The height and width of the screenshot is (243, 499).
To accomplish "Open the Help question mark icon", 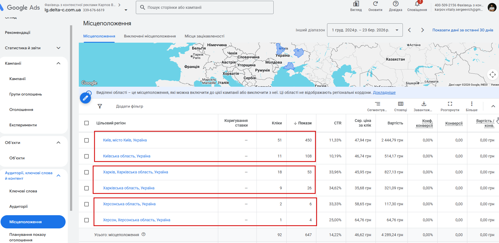I will pyautogui.click(x=395, y=4).
